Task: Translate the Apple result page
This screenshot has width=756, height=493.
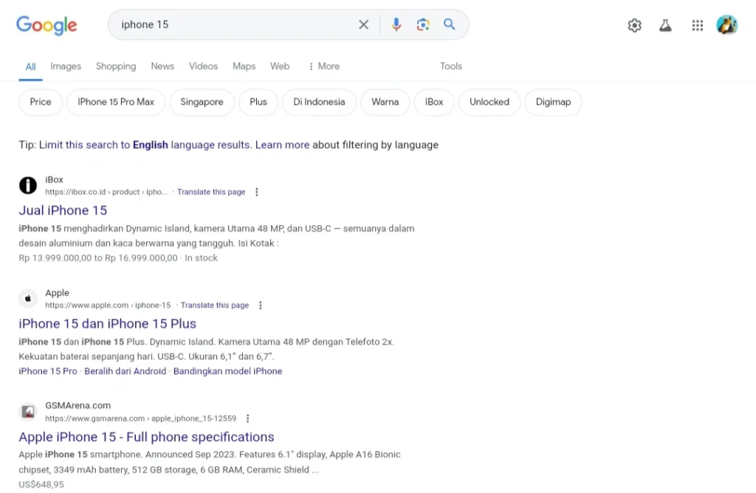Action: (x=215, y=305)
